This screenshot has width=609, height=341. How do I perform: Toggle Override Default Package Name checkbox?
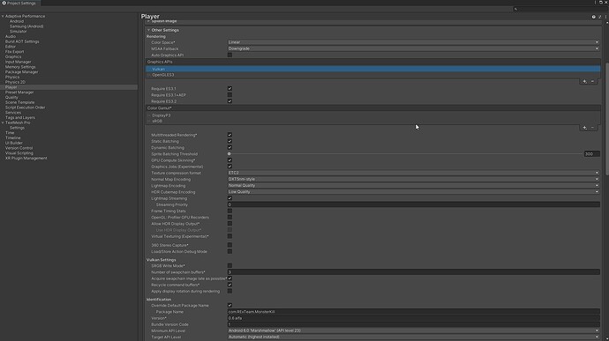(x=229, y=305)
